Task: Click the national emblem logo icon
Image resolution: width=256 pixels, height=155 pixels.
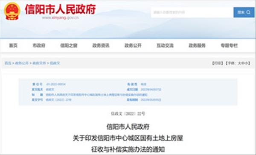Action: point(12,11)
